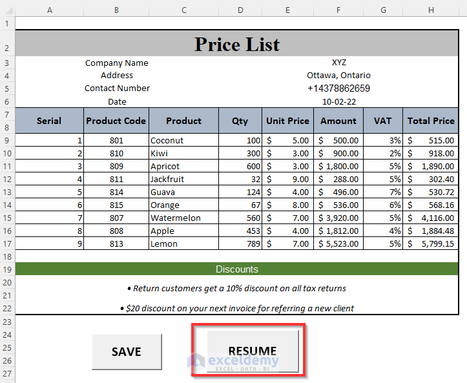The height and width of the screenshot is (383, 467).
Task: Select column E header
Action: [287, 10]
